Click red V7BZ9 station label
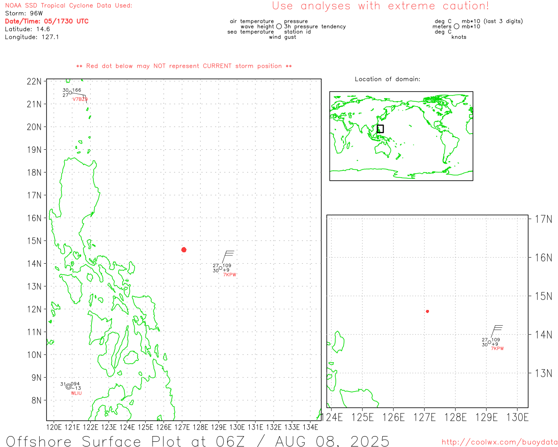558x447 pixels. point(80,100)
